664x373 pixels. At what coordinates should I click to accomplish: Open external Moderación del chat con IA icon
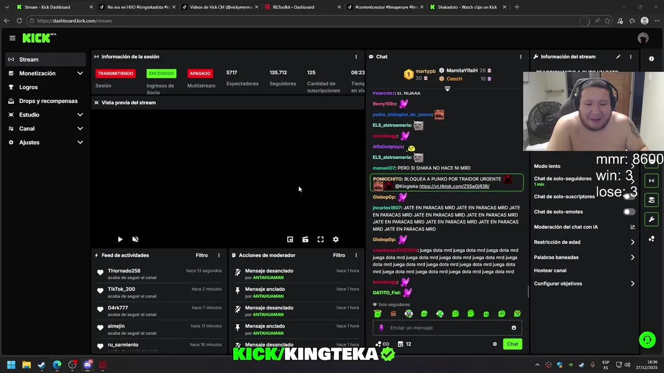[632, 227]
